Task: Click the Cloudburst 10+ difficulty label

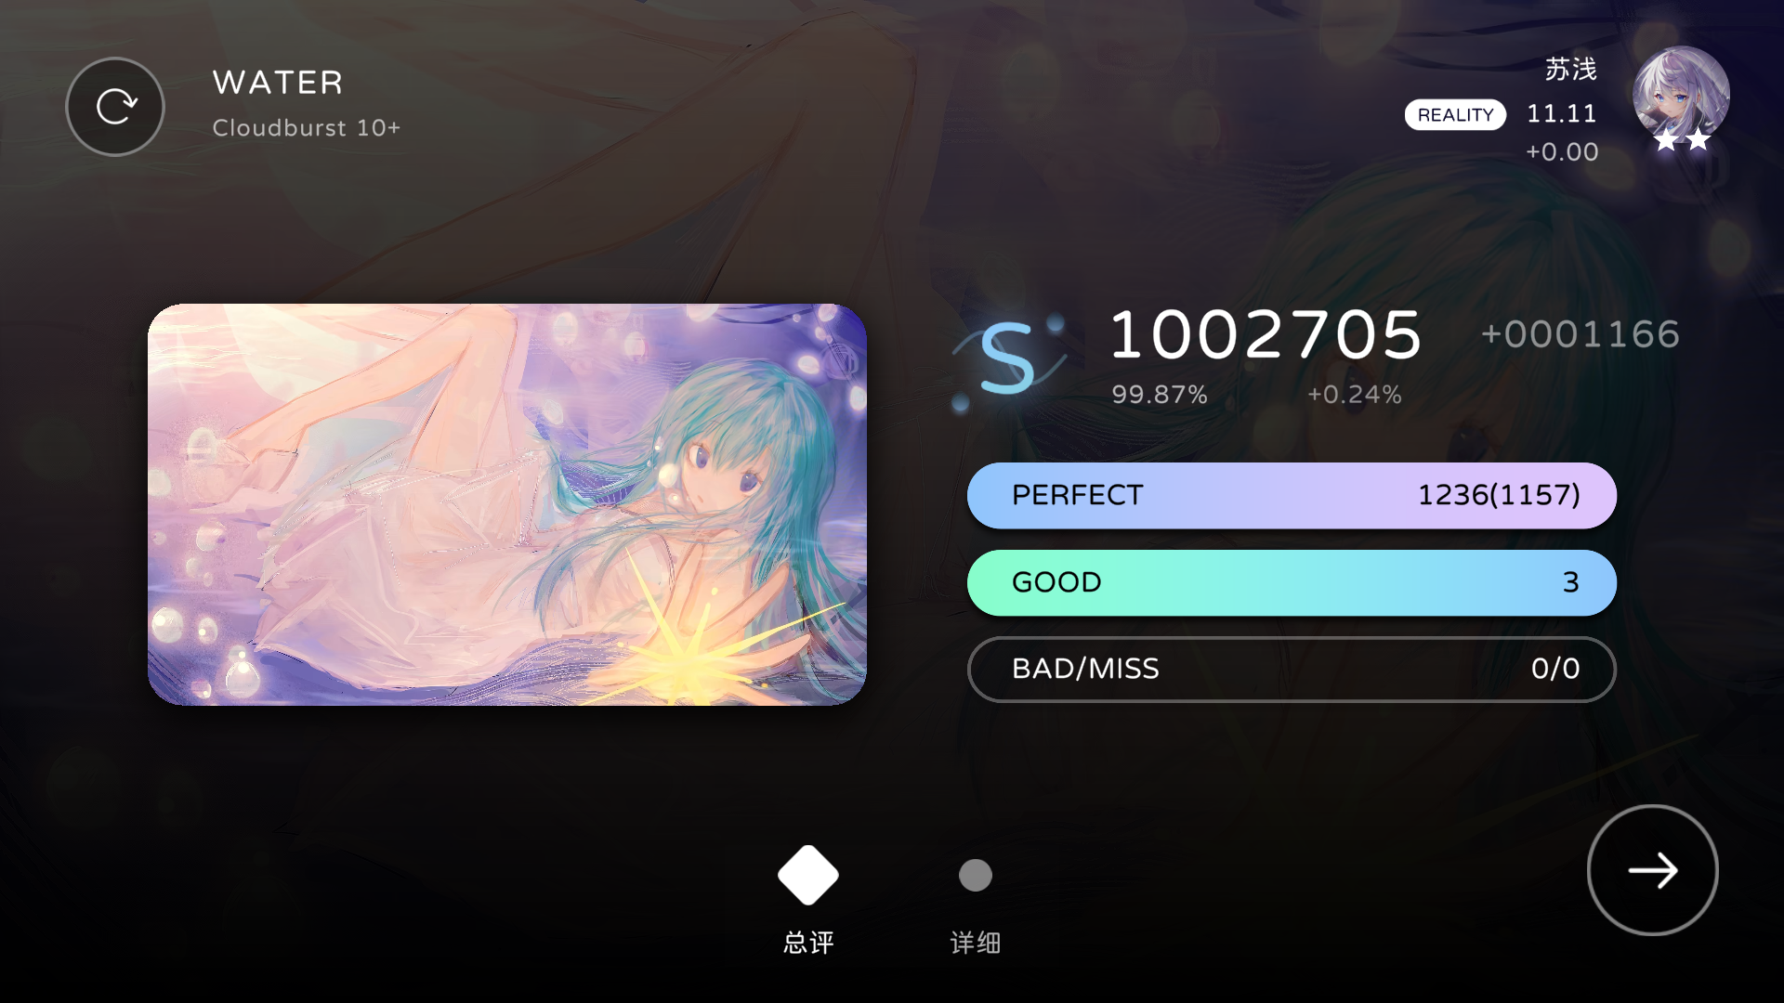Action: pyautogui.click(x=307, y=128)
